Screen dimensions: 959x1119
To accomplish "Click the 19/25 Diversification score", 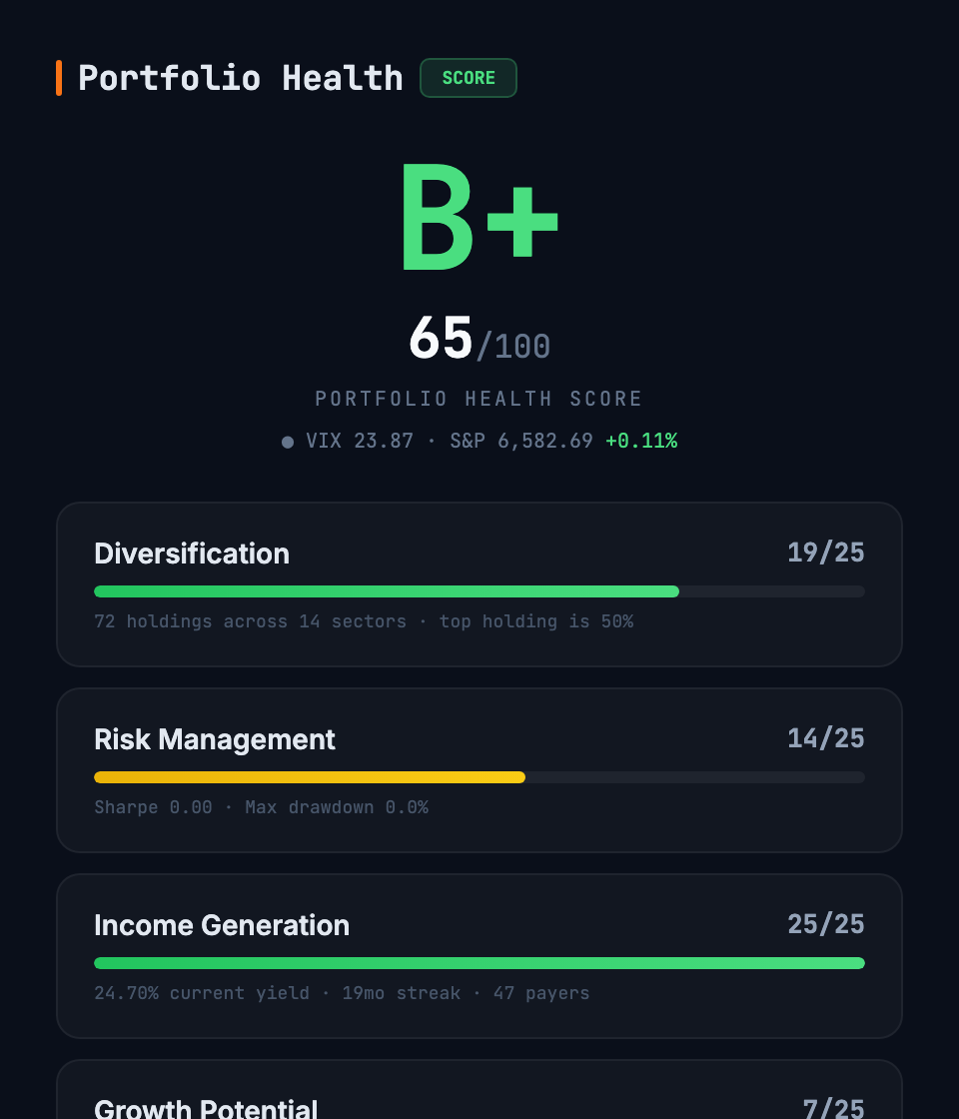I will pyautogui.click(x=826, y=553).
